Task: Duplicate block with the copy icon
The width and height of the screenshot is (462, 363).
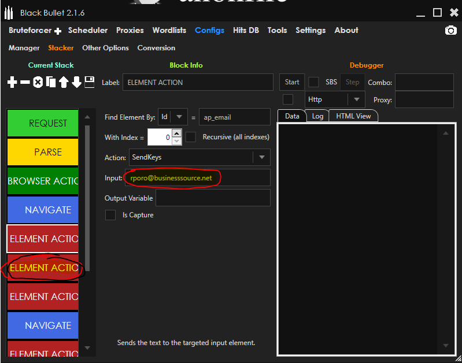Action: [x=51, y=82]
